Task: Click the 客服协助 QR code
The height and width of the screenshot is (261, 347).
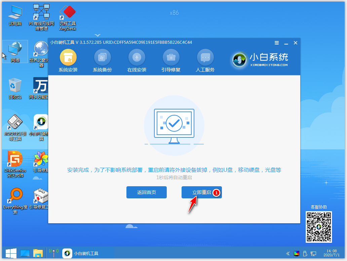Action: coord(319,227)
